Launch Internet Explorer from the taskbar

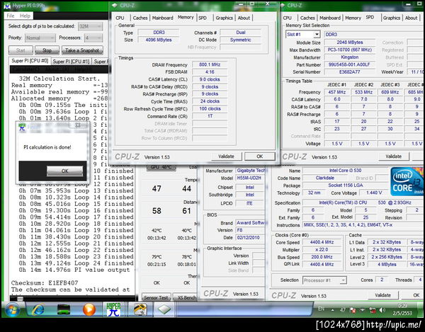tap(38, 309)
